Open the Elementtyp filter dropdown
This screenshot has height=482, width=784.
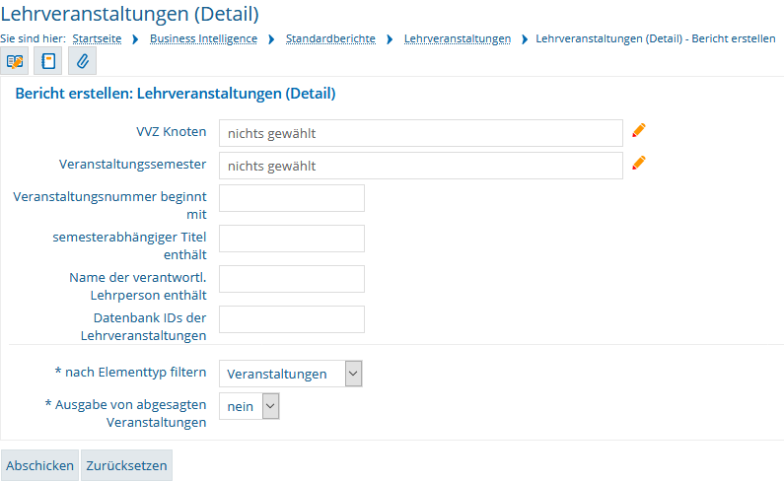(291, 374)
